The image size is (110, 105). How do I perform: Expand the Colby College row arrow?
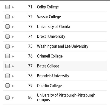13,7
